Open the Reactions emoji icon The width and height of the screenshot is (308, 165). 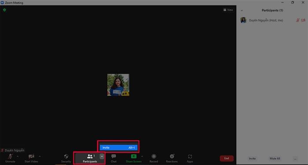[172, 156]
